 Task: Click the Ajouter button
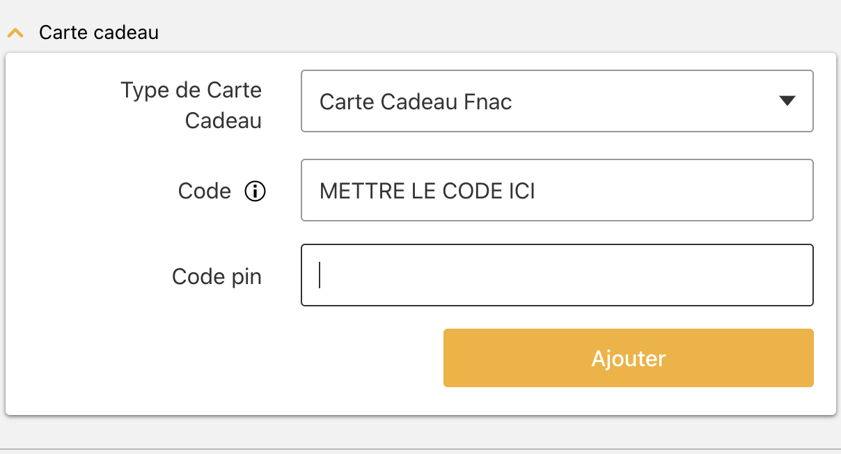pos(629,358)
